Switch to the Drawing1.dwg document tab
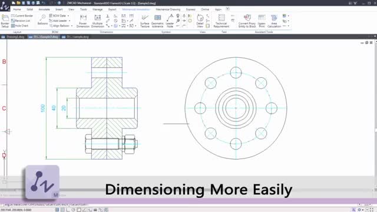This screenshot has height=212, width=377. pos(13,37)
